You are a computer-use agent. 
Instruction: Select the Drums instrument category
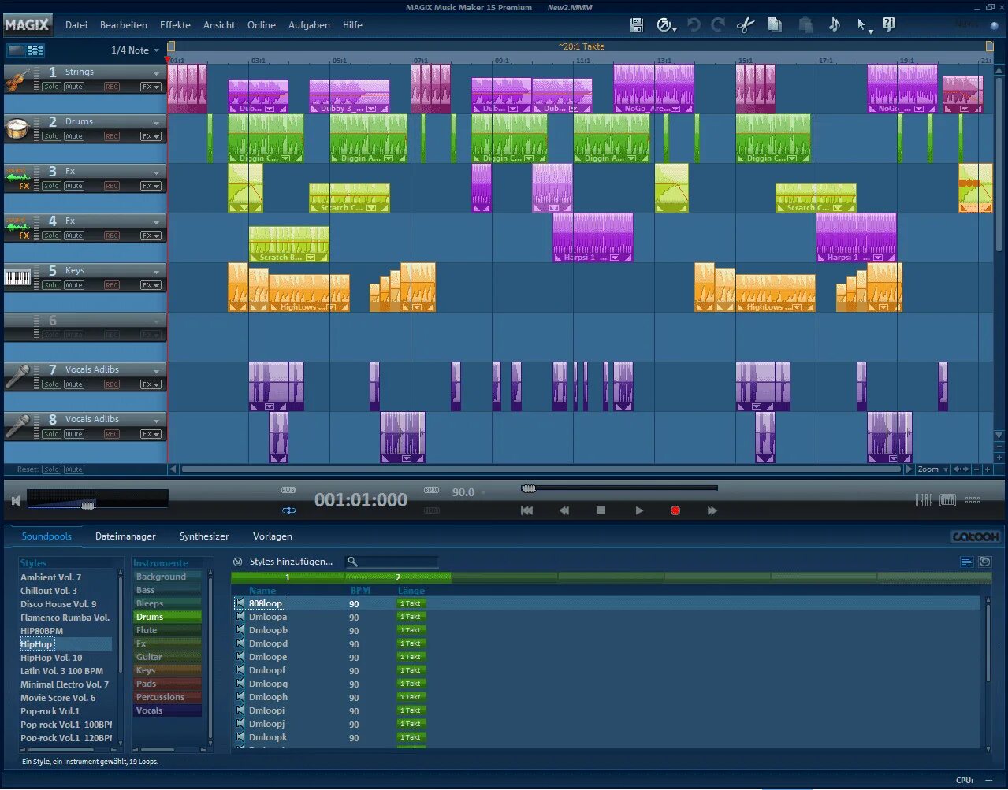(x=167, y=617)
